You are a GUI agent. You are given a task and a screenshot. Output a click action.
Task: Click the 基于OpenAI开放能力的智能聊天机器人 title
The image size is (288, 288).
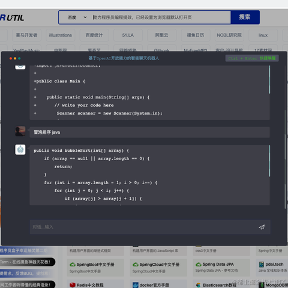coord(124,58)
